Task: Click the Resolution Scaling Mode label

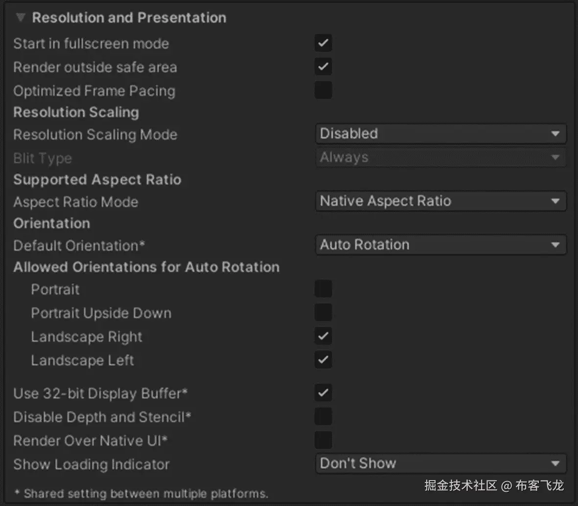Action: click(95, 134)
